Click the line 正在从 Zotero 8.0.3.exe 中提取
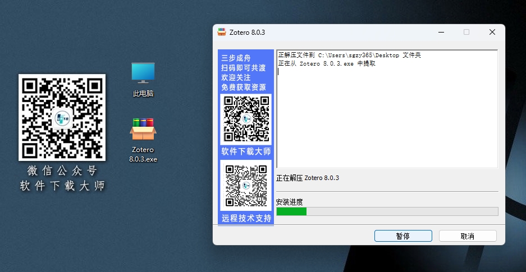The image size is (526, 272). pyautogui.click(x=326, y=63)
